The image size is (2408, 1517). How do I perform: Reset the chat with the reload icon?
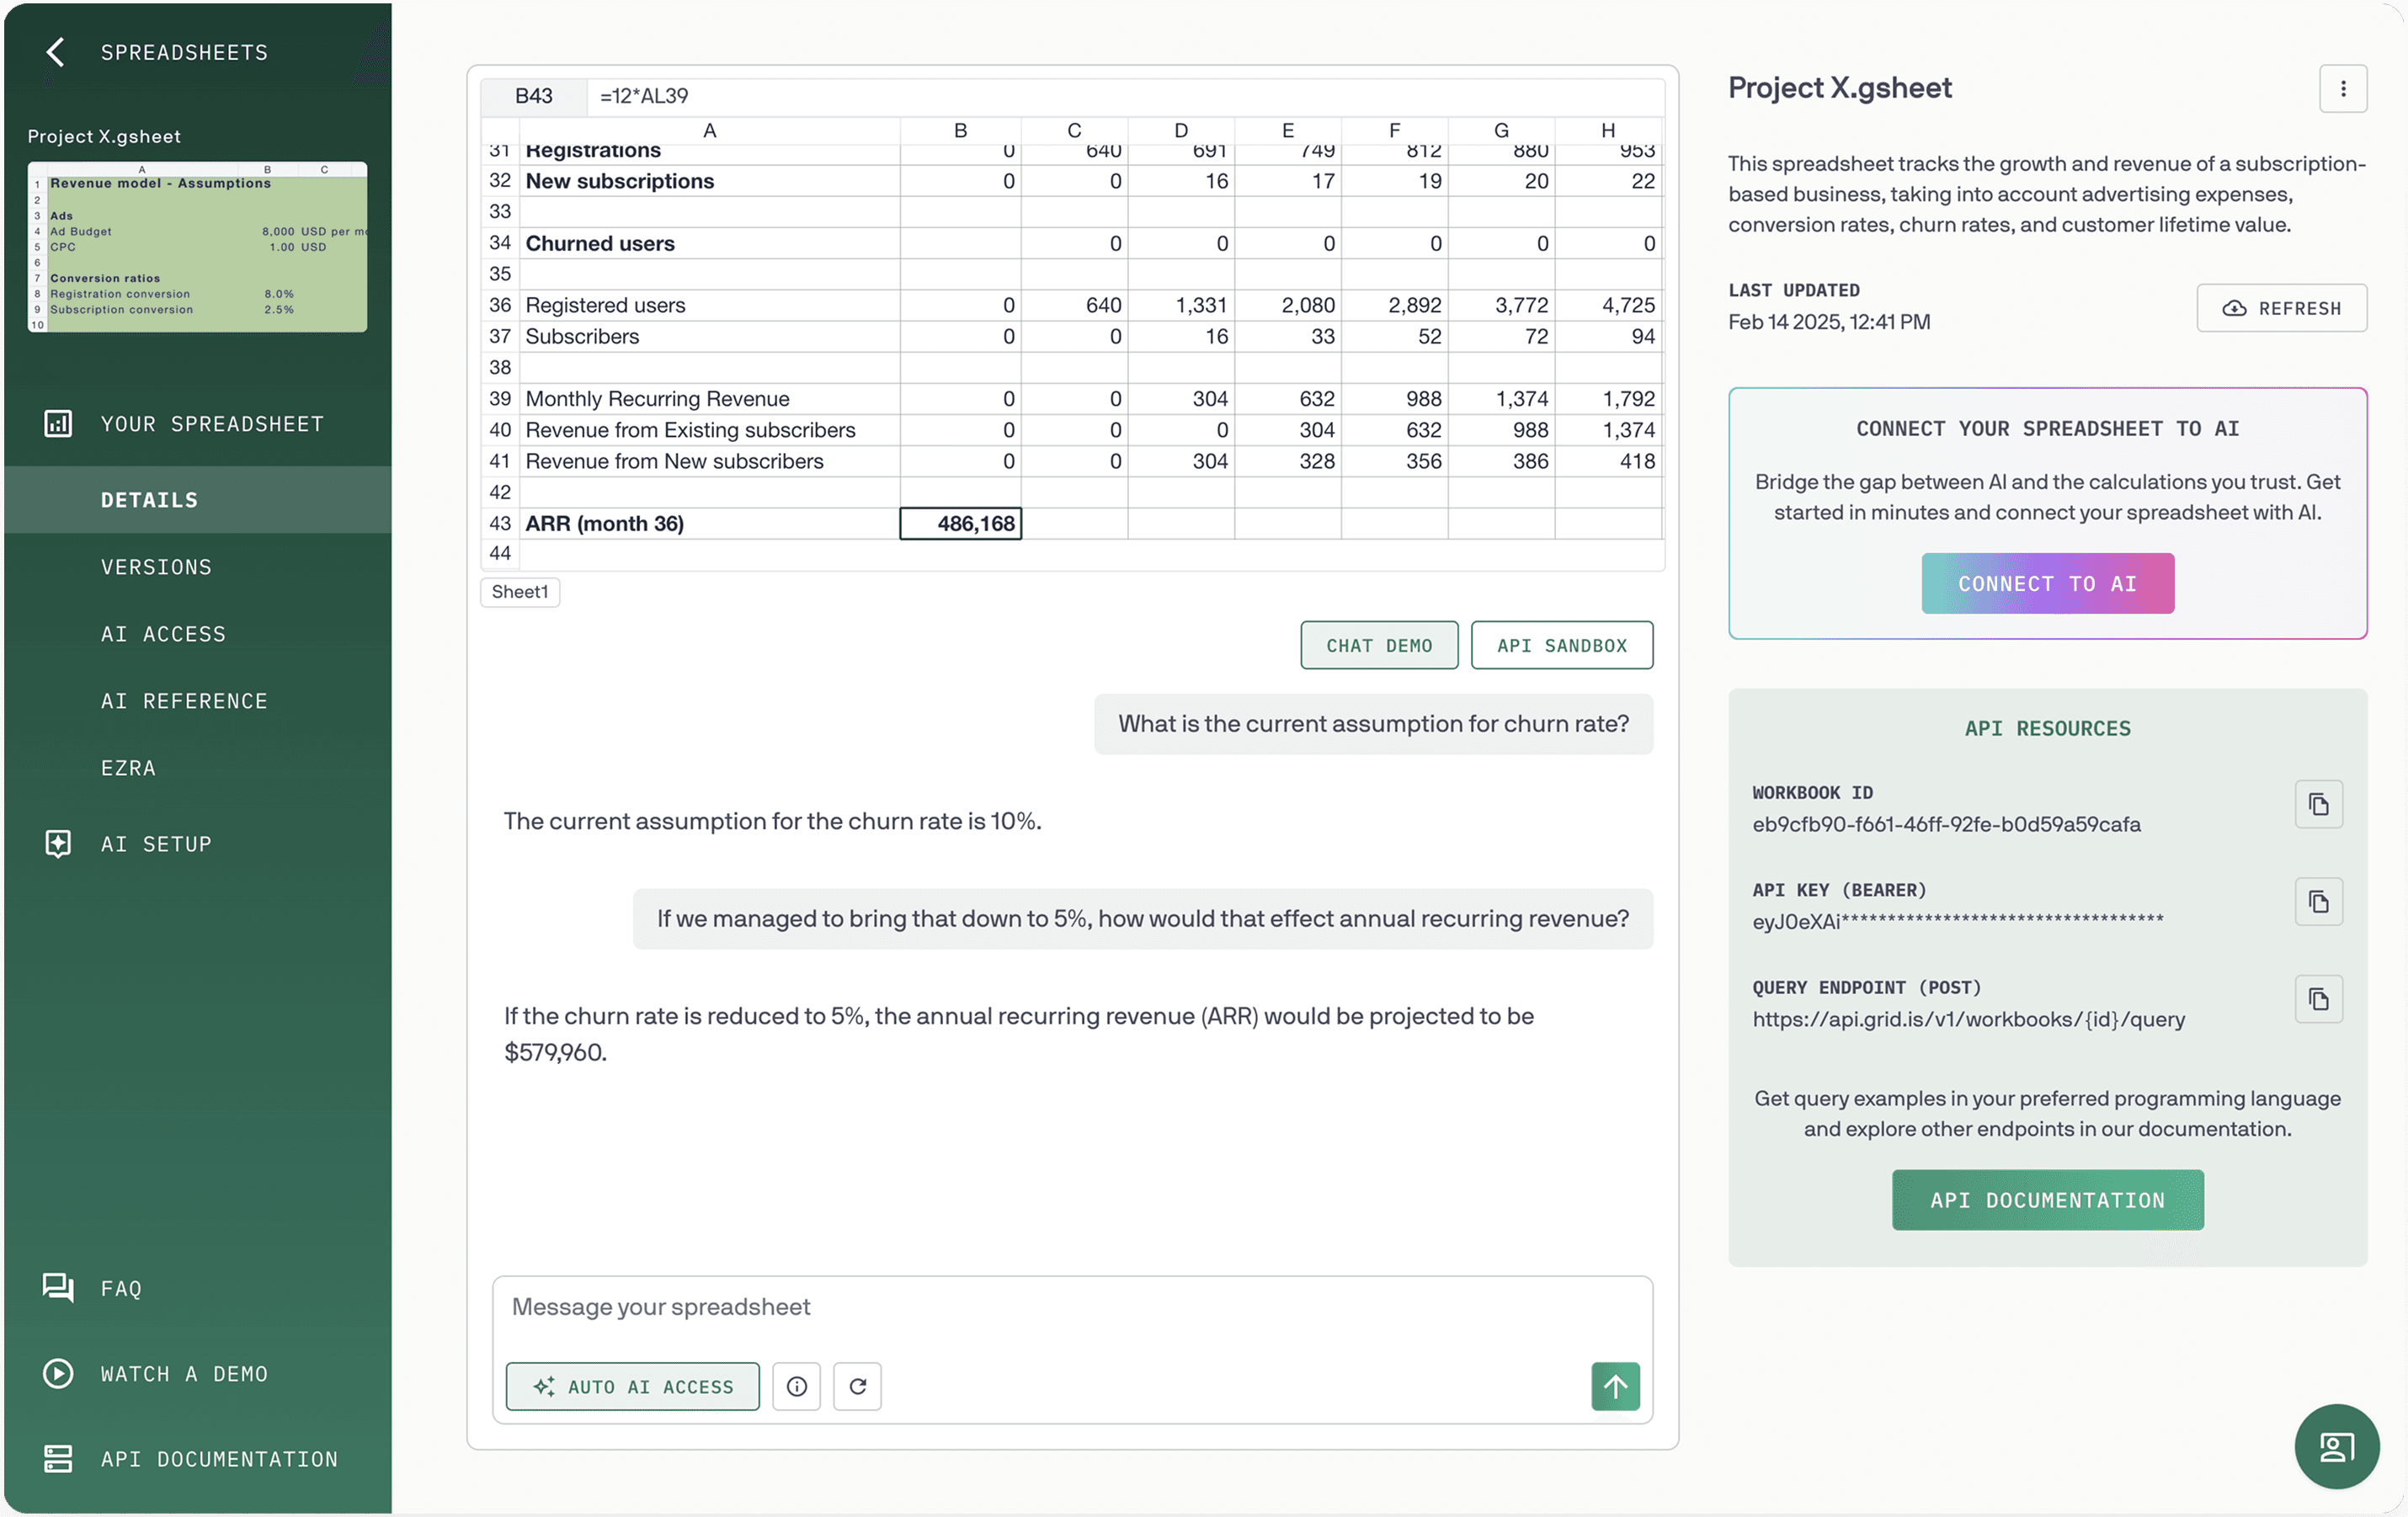coord(857,1386)
